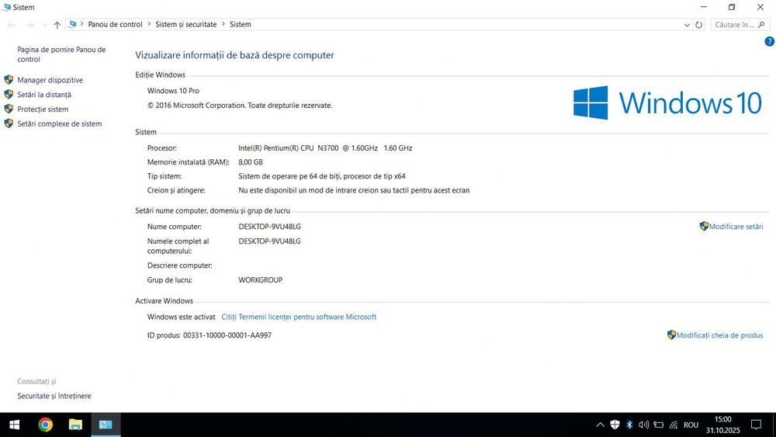Click the Windows 10 logo image
Viewport: 776px width, 437px height.
click(667, 103)
